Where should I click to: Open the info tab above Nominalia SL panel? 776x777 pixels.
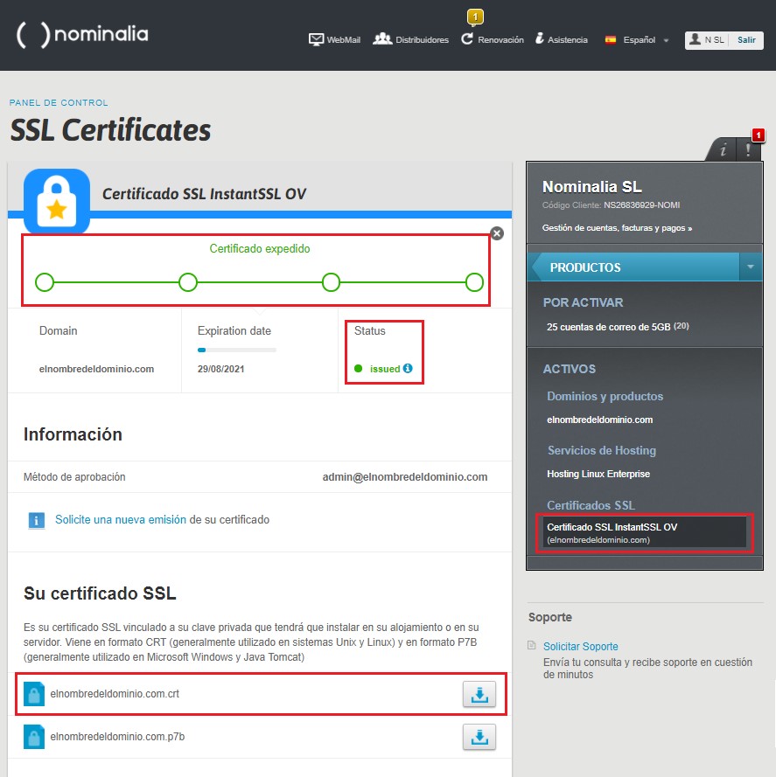coord(723,149)
